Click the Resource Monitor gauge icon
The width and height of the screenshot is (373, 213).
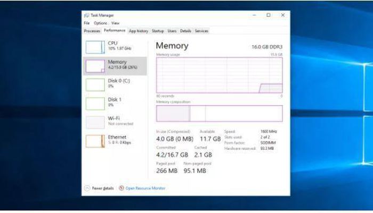[121, 188]
